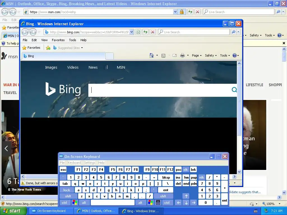This screenshot has width=287, height=215.
Task: Click Back arrow in Bing window
Action: click(25, 32)
